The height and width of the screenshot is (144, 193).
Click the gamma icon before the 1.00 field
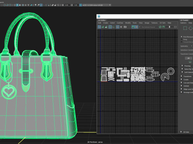(72, 5)
